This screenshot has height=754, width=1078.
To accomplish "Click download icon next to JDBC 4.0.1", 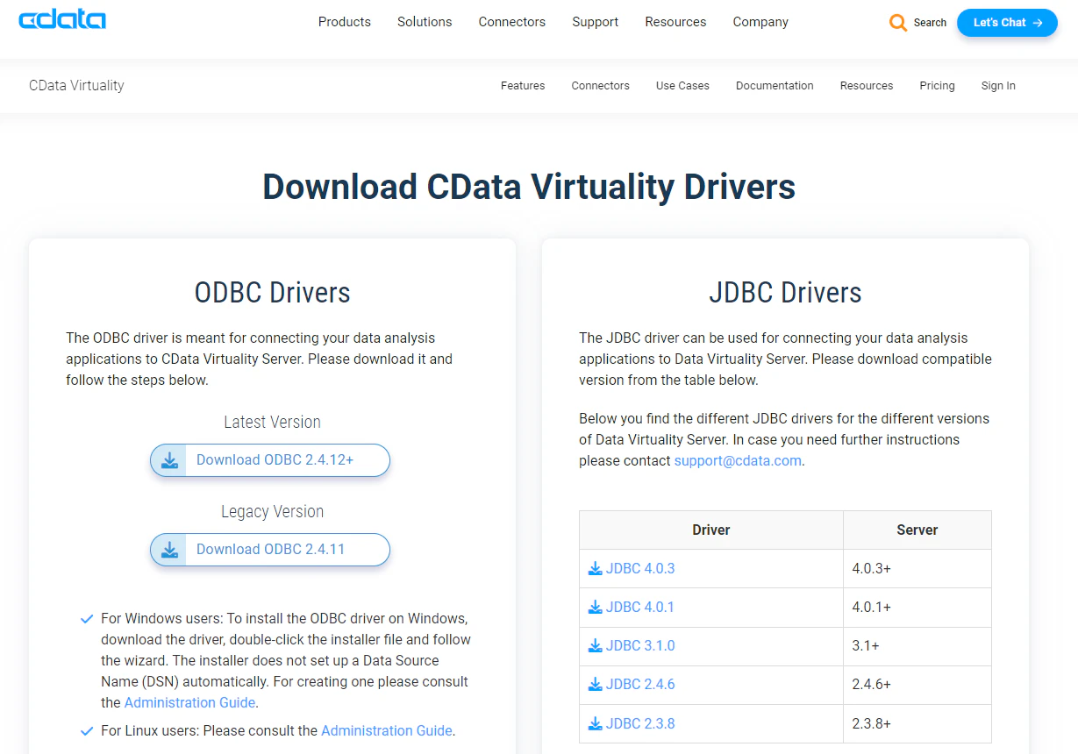I will [596, 607].
